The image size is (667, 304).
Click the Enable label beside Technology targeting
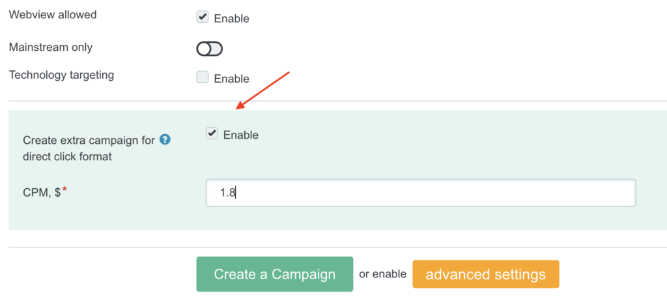(231, 79)
